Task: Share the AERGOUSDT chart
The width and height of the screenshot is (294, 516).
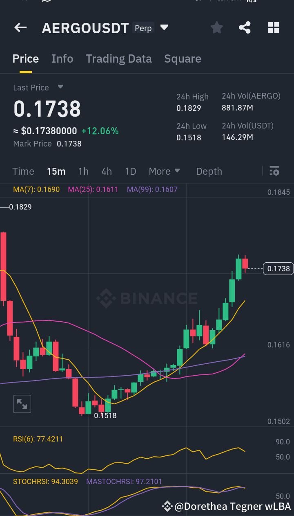Action: click(245, 27)
